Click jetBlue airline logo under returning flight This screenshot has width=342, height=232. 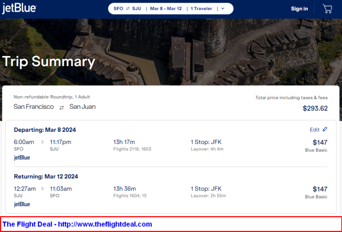[22, 204]
